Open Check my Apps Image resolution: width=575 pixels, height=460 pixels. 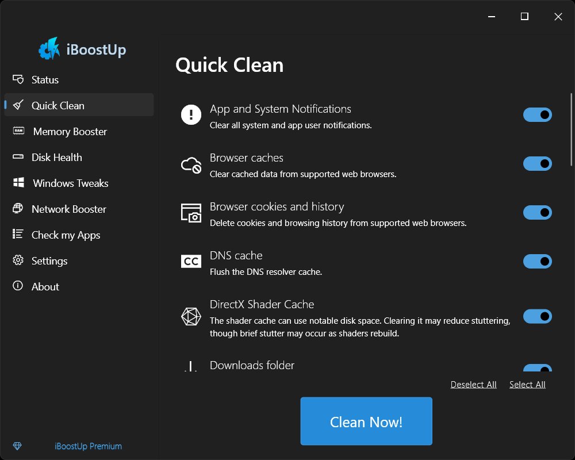click(x=79, y=235)
